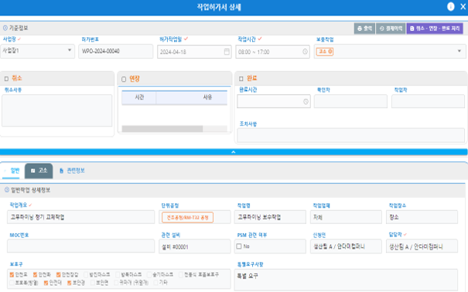Open clock icon in 완료시간 field
This screenshot has height=292, width=468.
(306, 102)
